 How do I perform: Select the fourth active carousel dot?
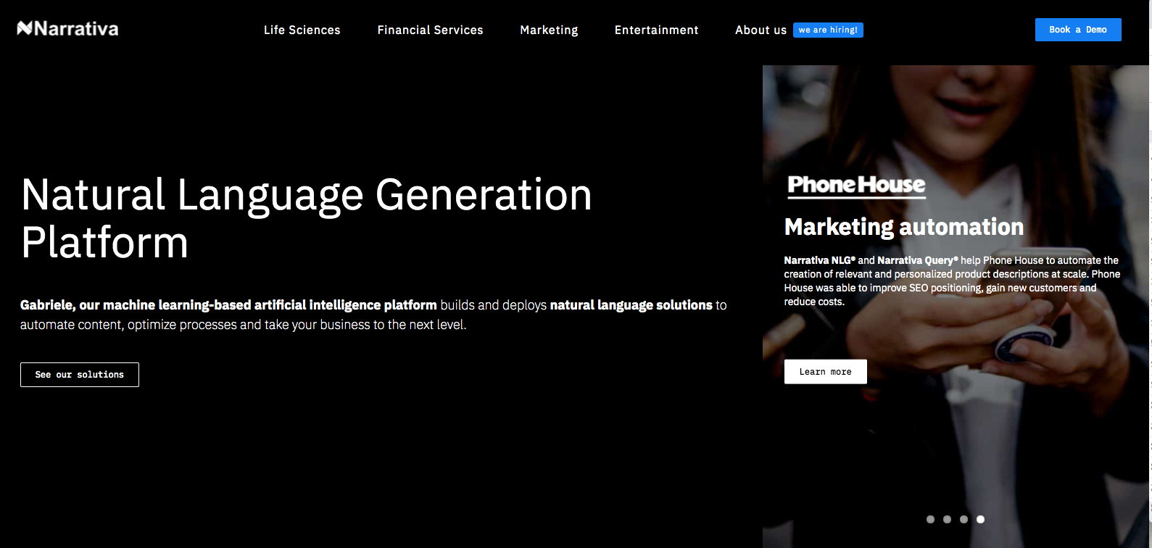(x=980, y=519)
